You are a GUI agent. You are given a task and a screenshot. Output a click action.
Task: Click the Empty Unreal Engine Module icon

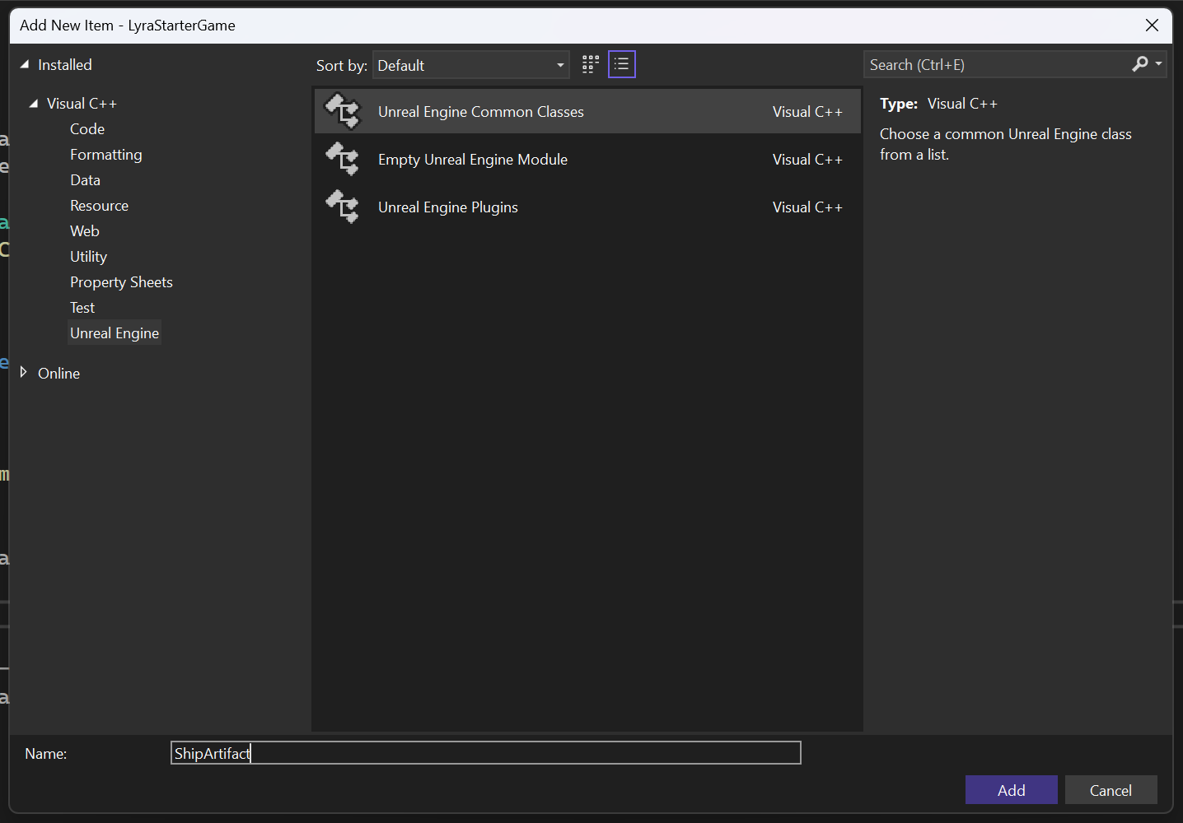click(342, 159)
